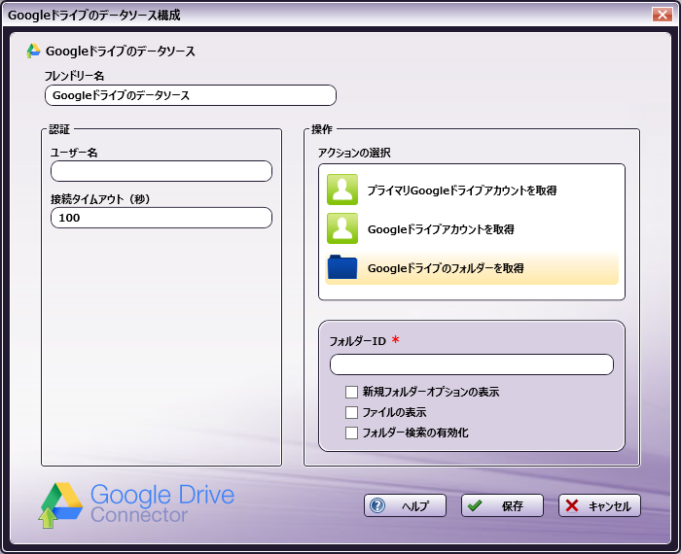Save configuration with the 保存 button
This screenshot has height=554, width=681.
503,505
